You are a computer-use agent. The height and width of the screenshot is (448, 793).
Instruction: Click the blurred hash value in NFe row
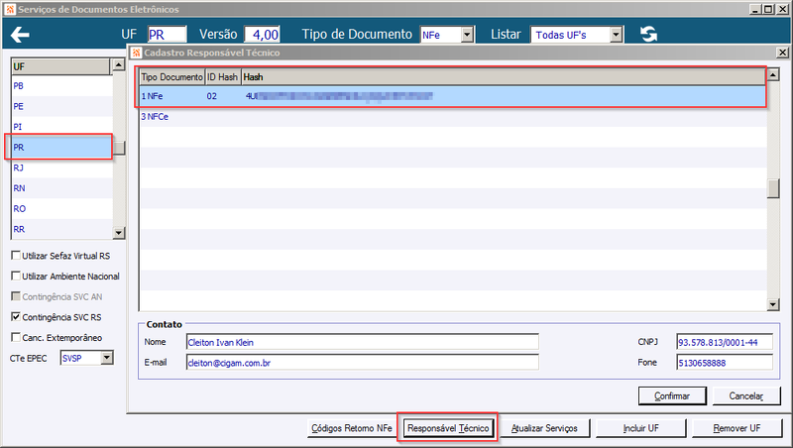coord(339,96)
